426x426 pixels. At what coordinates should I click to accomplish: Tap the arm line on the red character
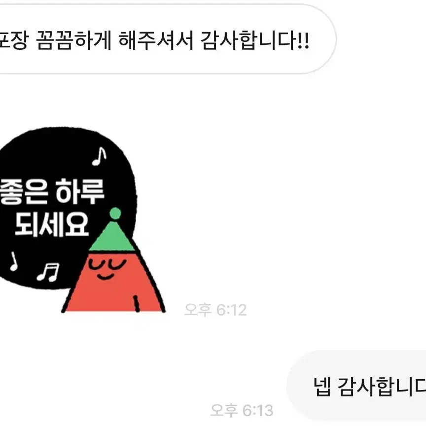pyautogui.click(x=137, y=303)
